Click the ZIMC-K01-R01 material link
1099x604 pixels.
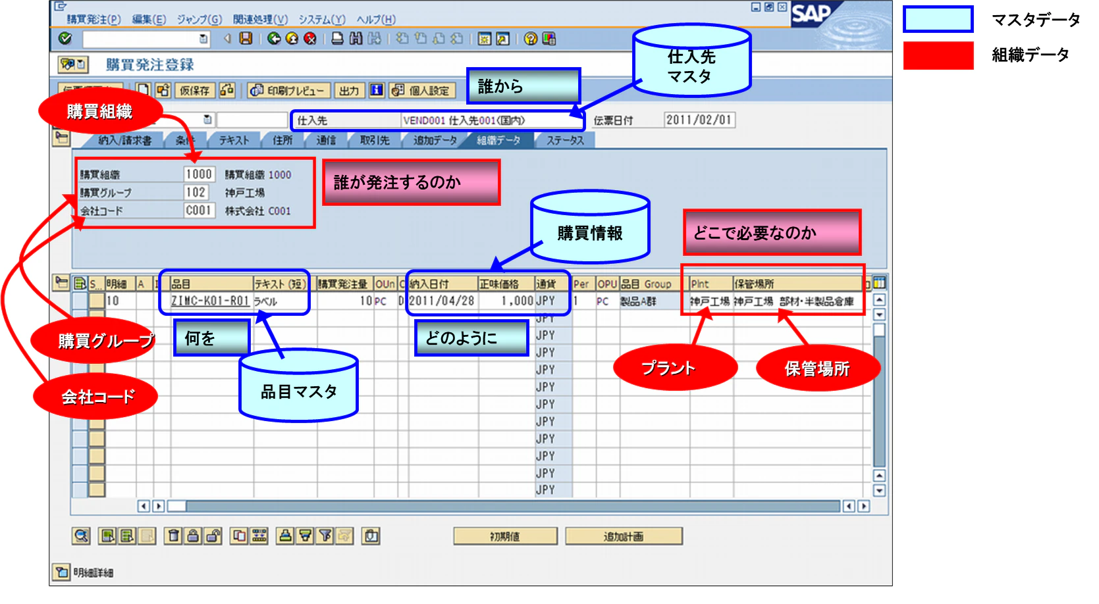click(210, 301)
